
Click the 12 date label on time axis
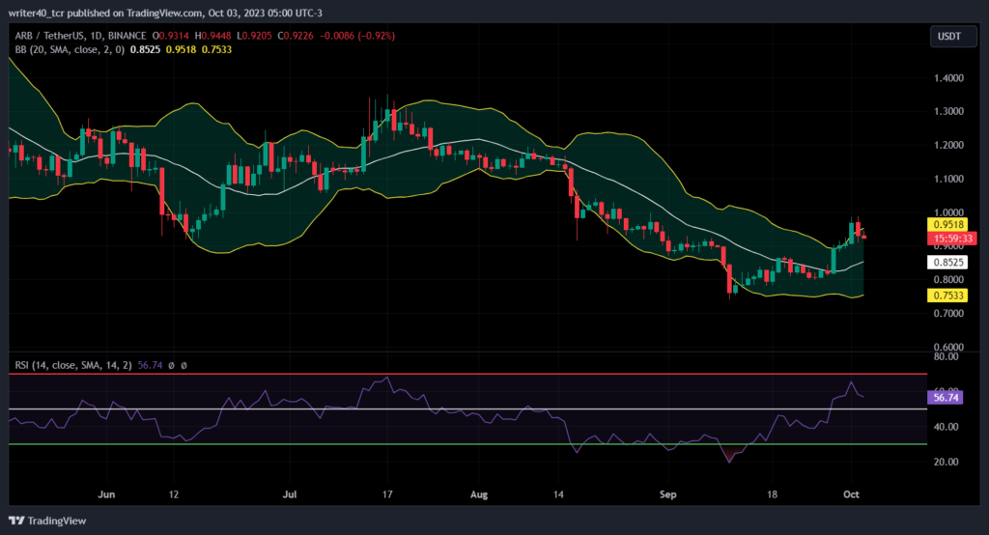(x=174, y=494)
